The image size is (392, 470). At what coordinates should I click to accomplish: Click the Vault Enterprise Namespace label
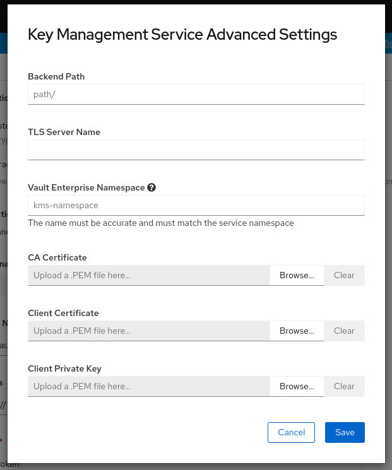pyautogui.click(x=86, y=187)
